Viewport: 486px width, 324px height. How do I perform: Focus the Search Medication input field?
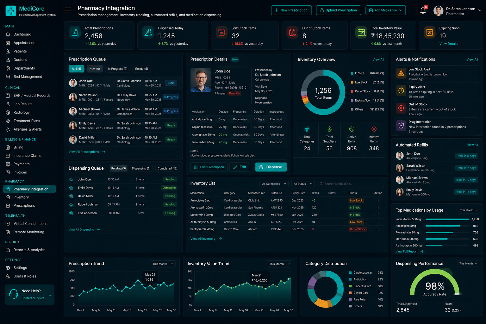(351, 184)
